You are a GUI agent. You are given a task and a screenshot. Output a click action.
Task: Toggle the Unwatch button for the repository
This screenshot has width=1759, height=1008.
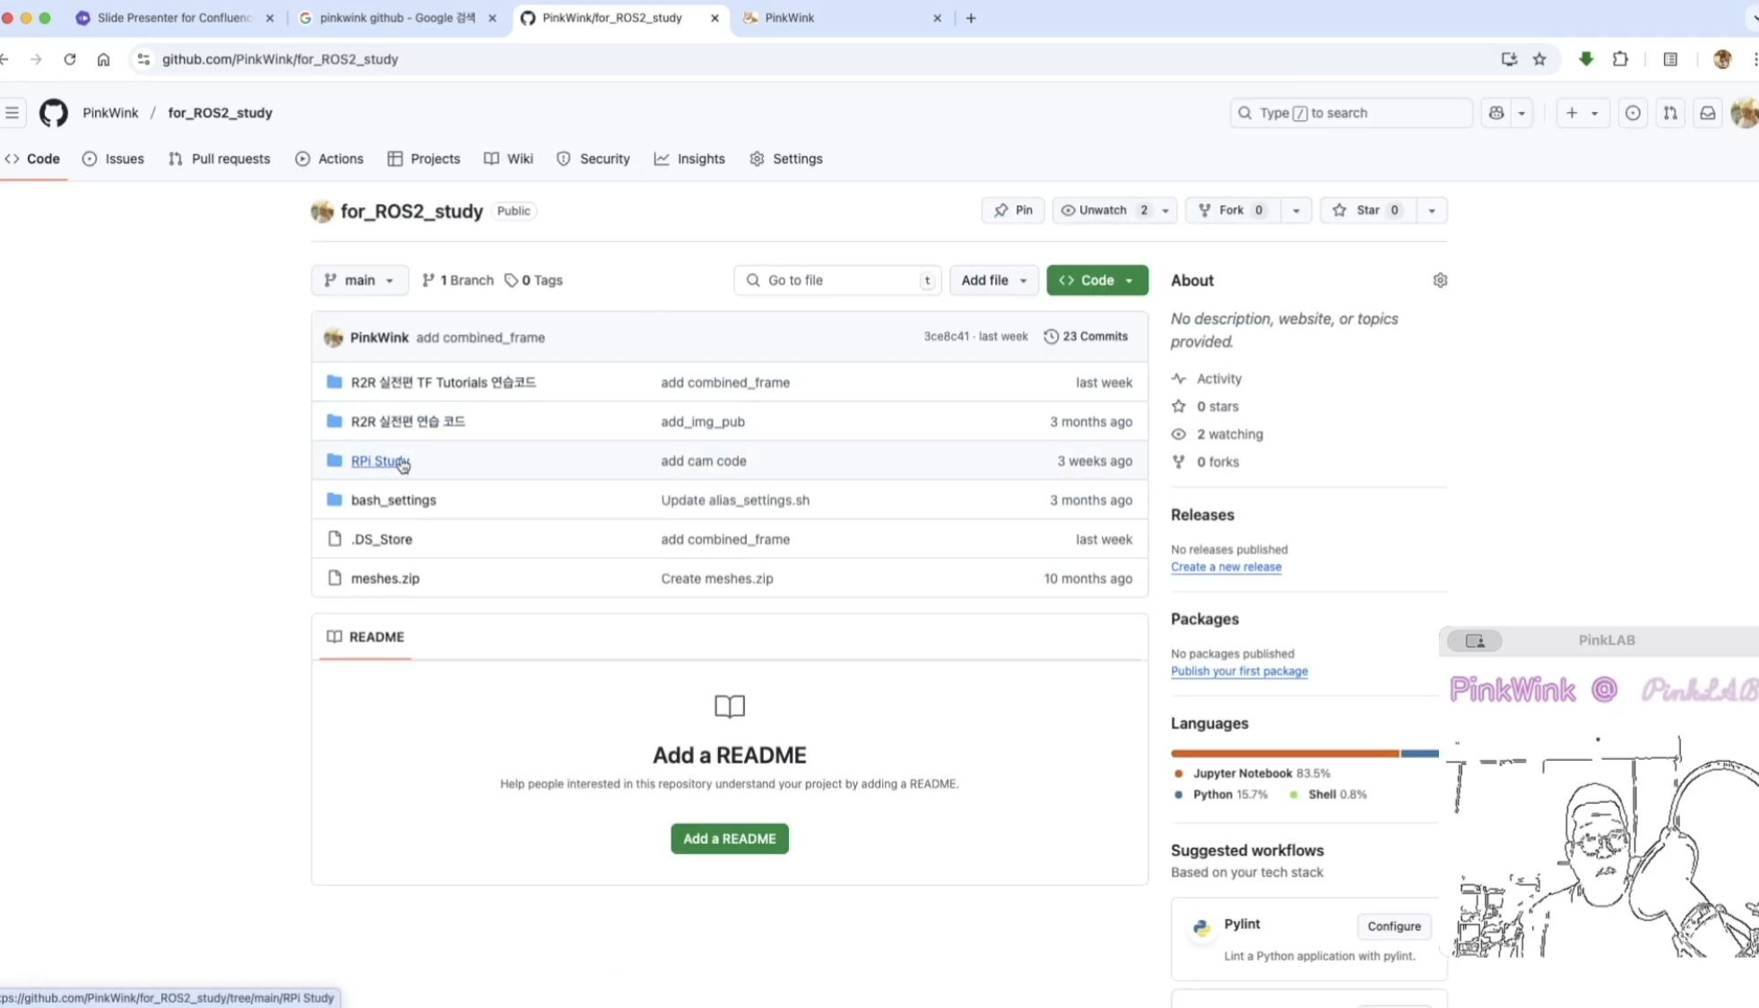(1102, 211)
